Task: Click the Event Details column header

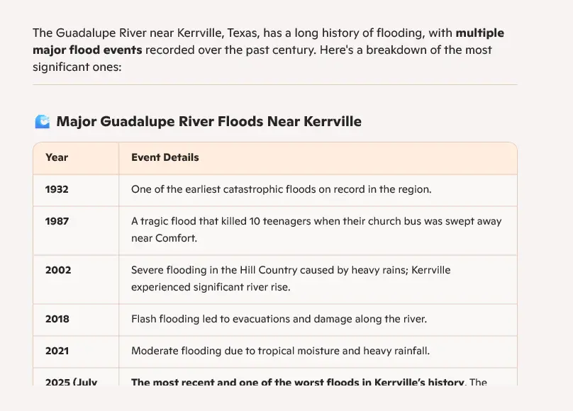Action: tap(165, 158)
